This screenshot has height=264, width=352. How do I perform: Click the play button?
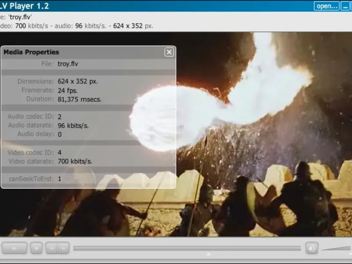point(15,248)
